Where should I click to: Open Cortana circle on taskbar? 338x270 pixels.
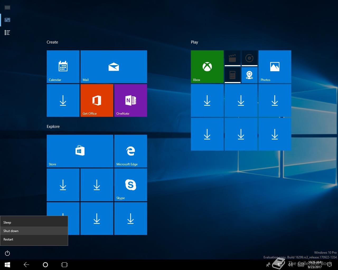(x=45, y=265)
